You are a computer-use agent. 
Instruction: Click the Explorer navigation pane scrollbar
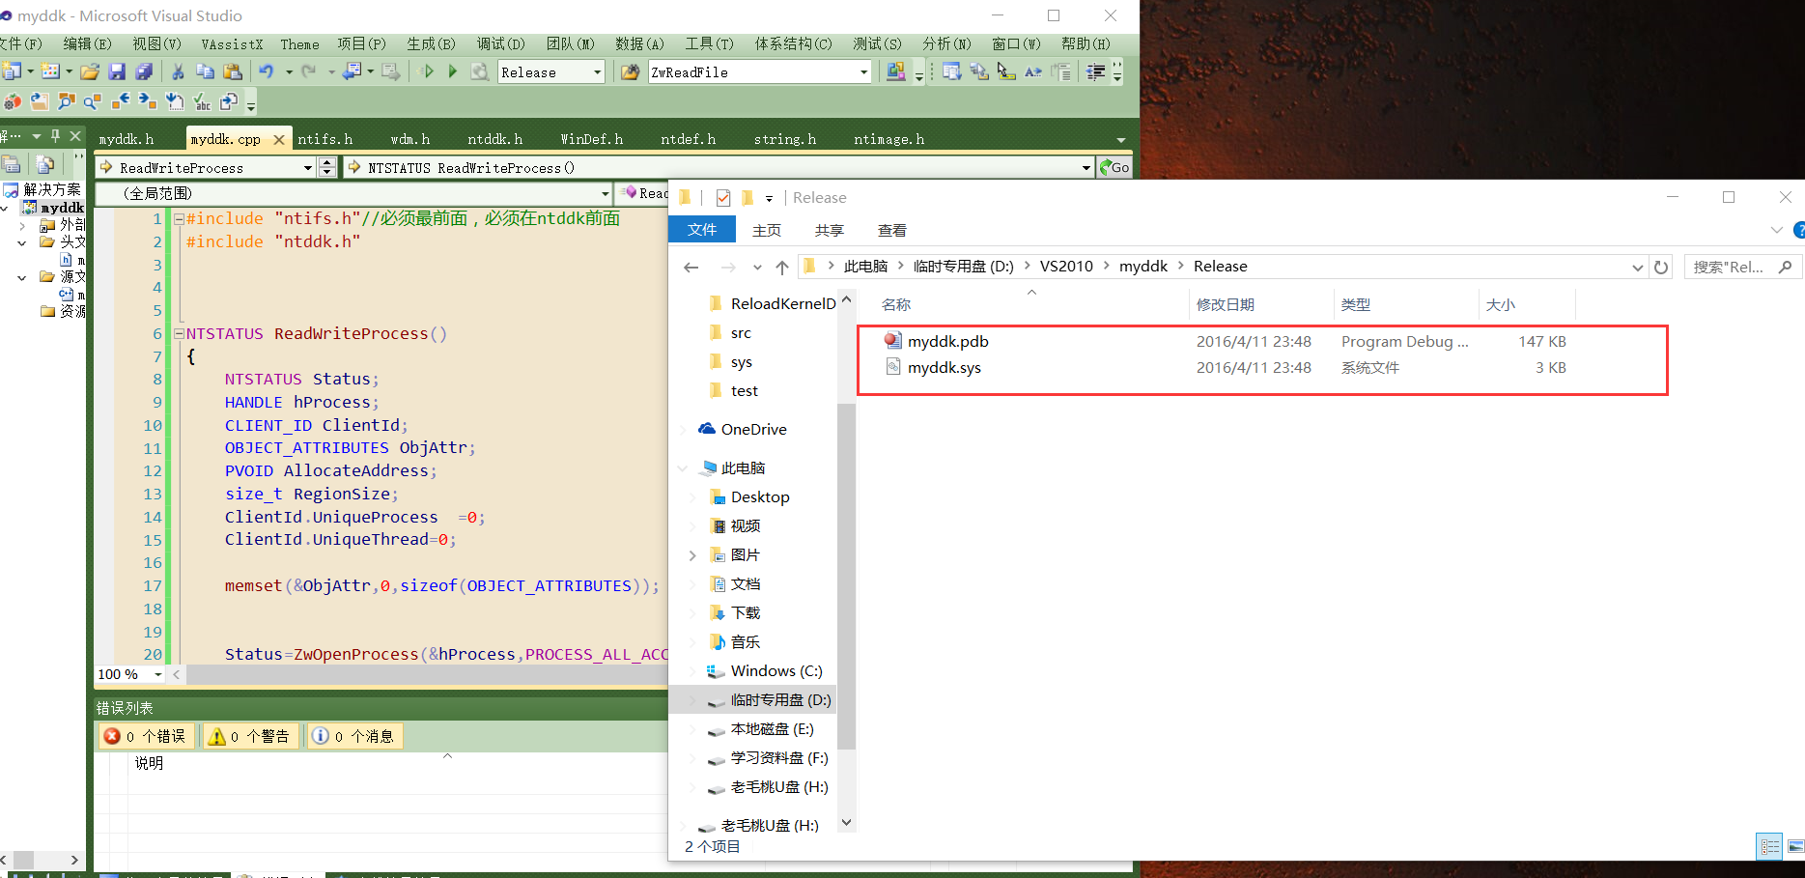pyautogui.click(x=846, y=576)
